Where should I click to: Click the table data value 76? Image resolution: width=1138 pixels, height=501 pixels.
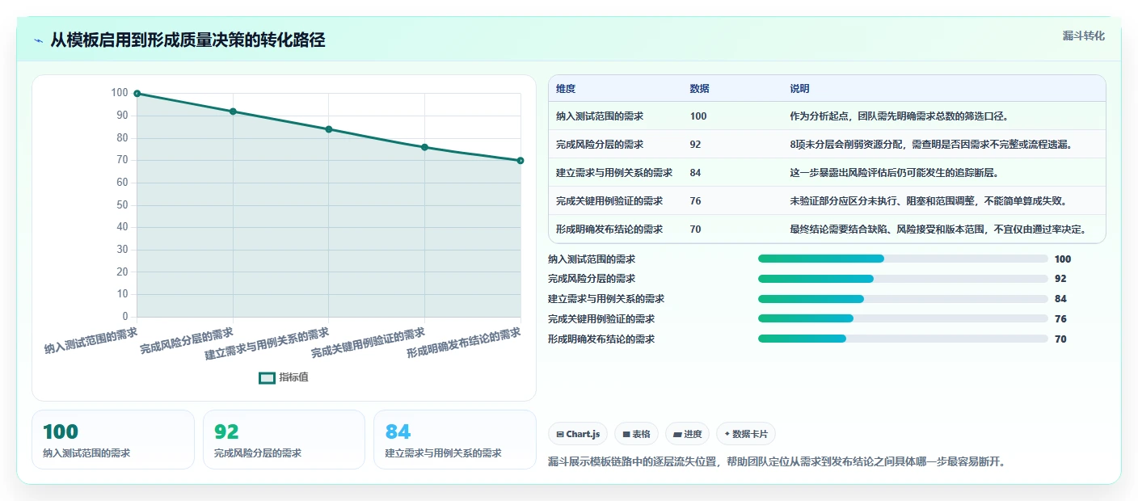pyautogui.click(x=696, y=201)
